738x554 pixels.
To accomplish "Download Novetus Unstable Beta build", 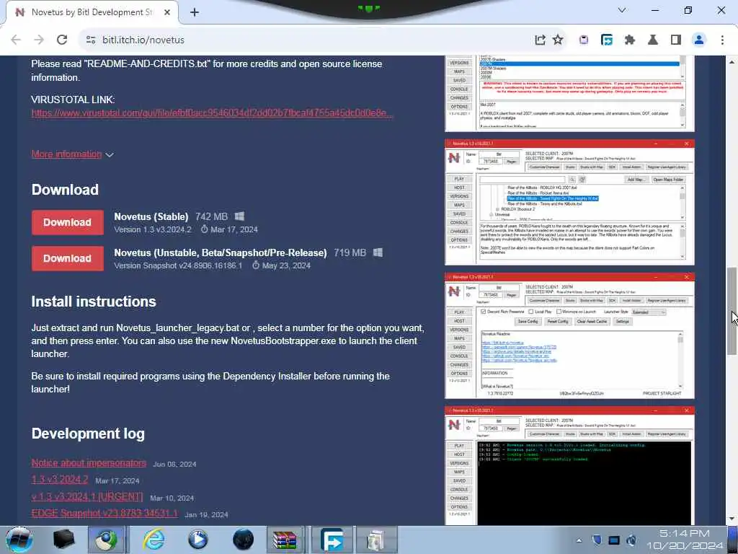I will click(67, 259).
